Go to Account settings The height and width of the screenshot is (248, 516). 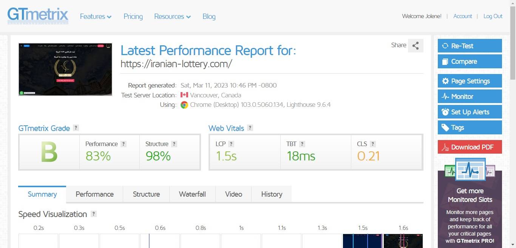point(463,16)
